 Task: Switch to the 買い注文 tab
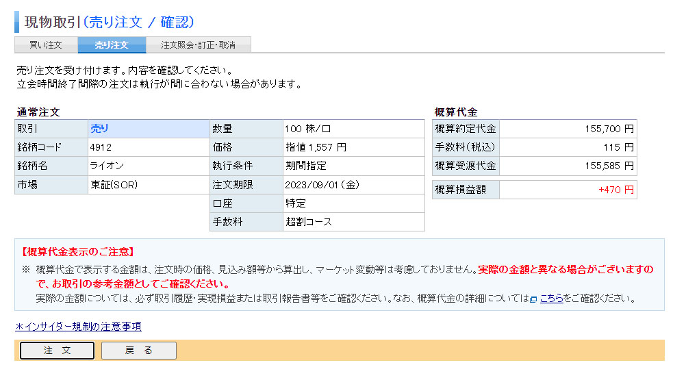click(x=46, y=45)
